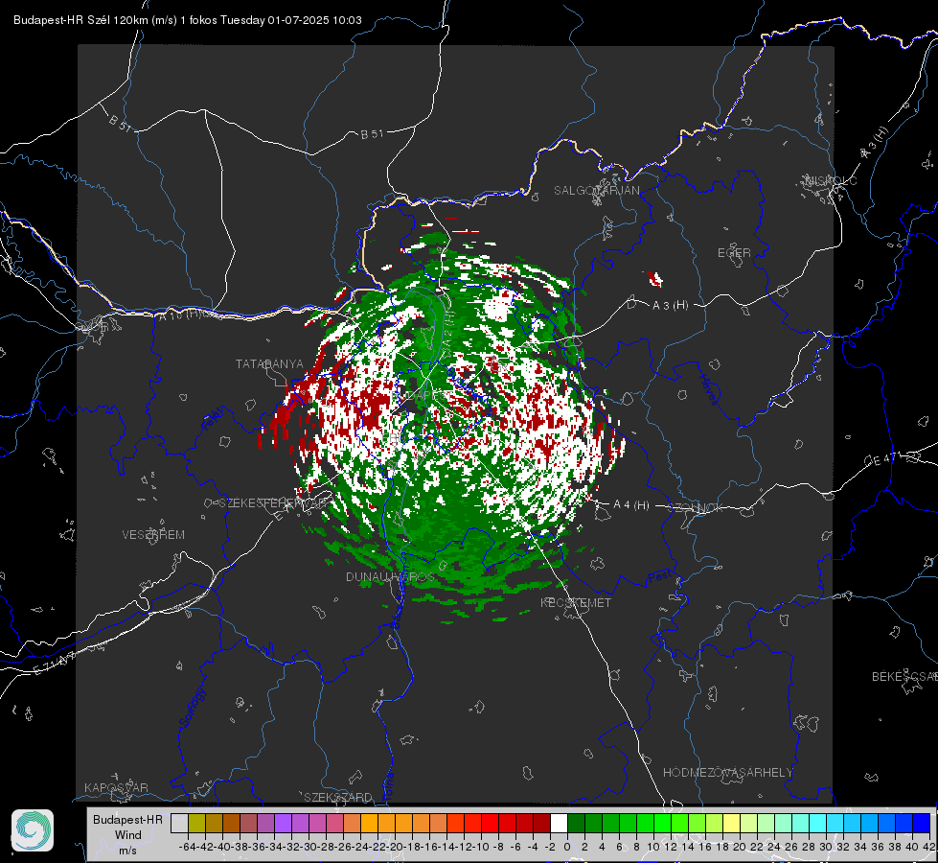
Task: Click the legend value label -64
Action: coord(188,847)
